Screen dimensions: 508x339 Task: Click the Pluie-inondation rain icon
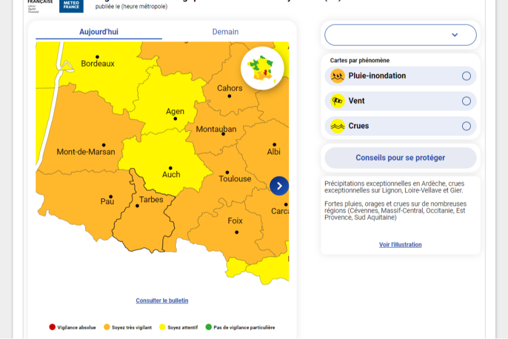(337, 76)
